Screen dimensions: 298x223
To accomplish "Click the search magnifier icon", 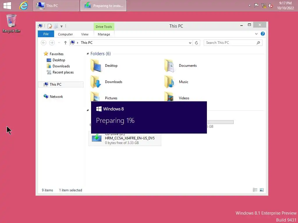I will point(258,43).
